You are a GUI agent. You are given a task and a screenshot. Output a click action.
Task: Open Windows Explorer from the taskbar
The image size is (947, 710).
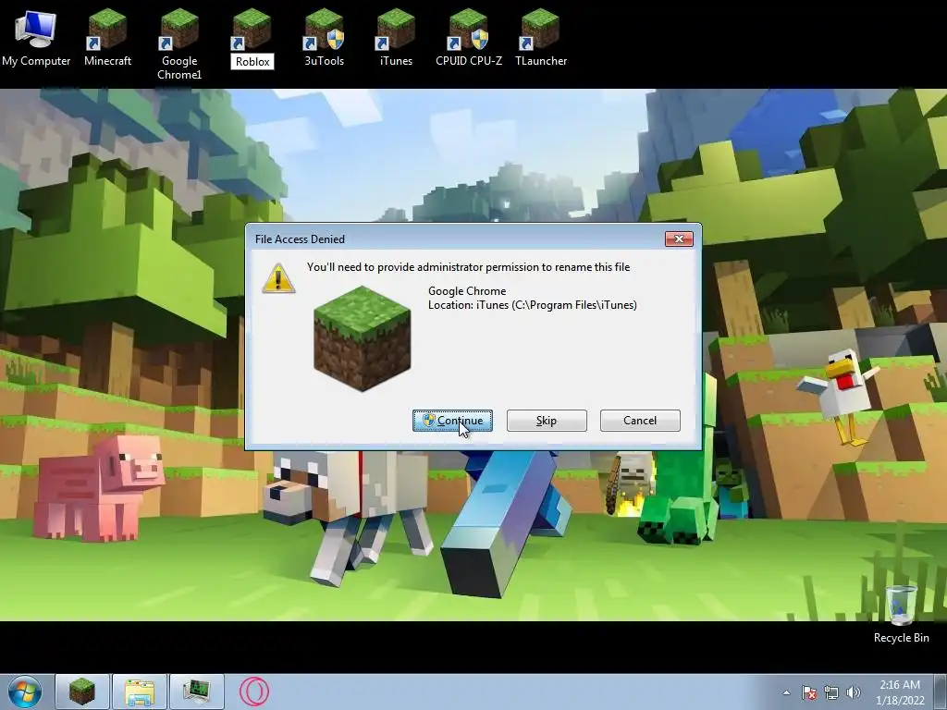pos(140,692)
